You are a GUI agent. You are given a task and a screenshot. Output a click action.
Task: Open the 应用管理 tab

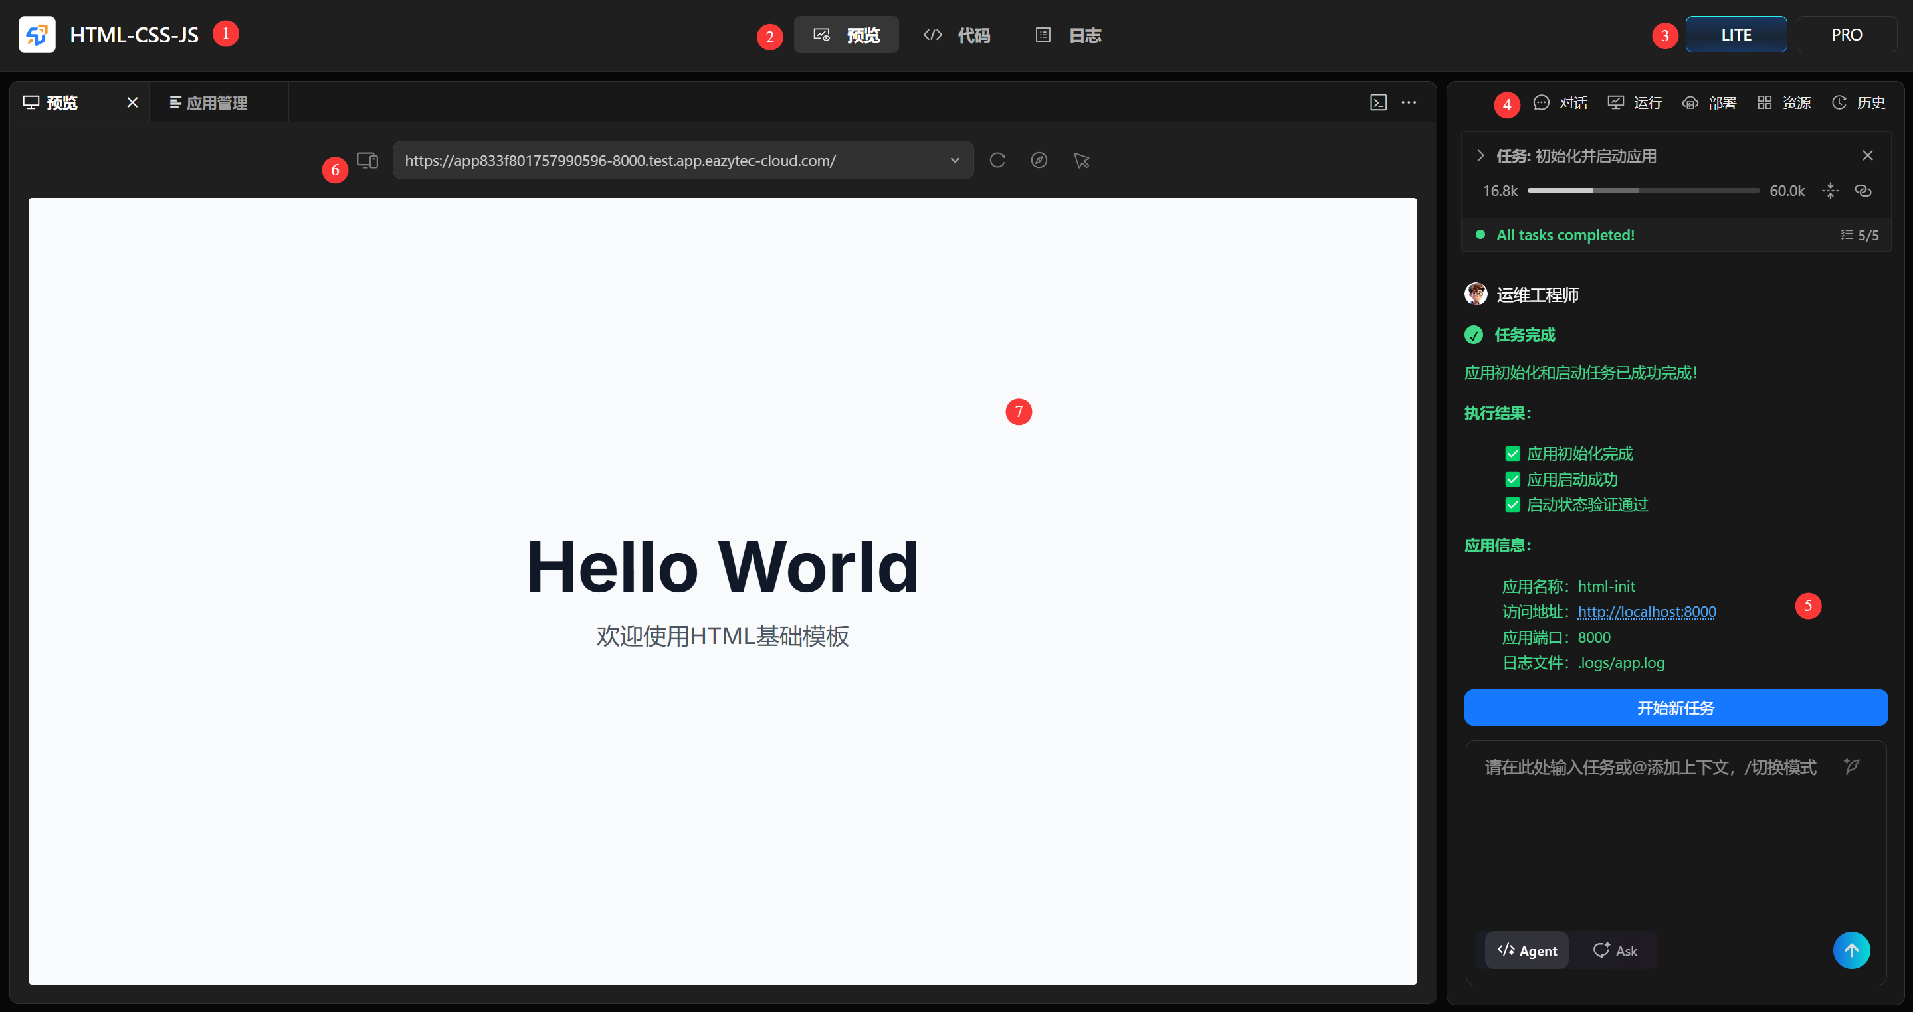click(x=209, y=102)
